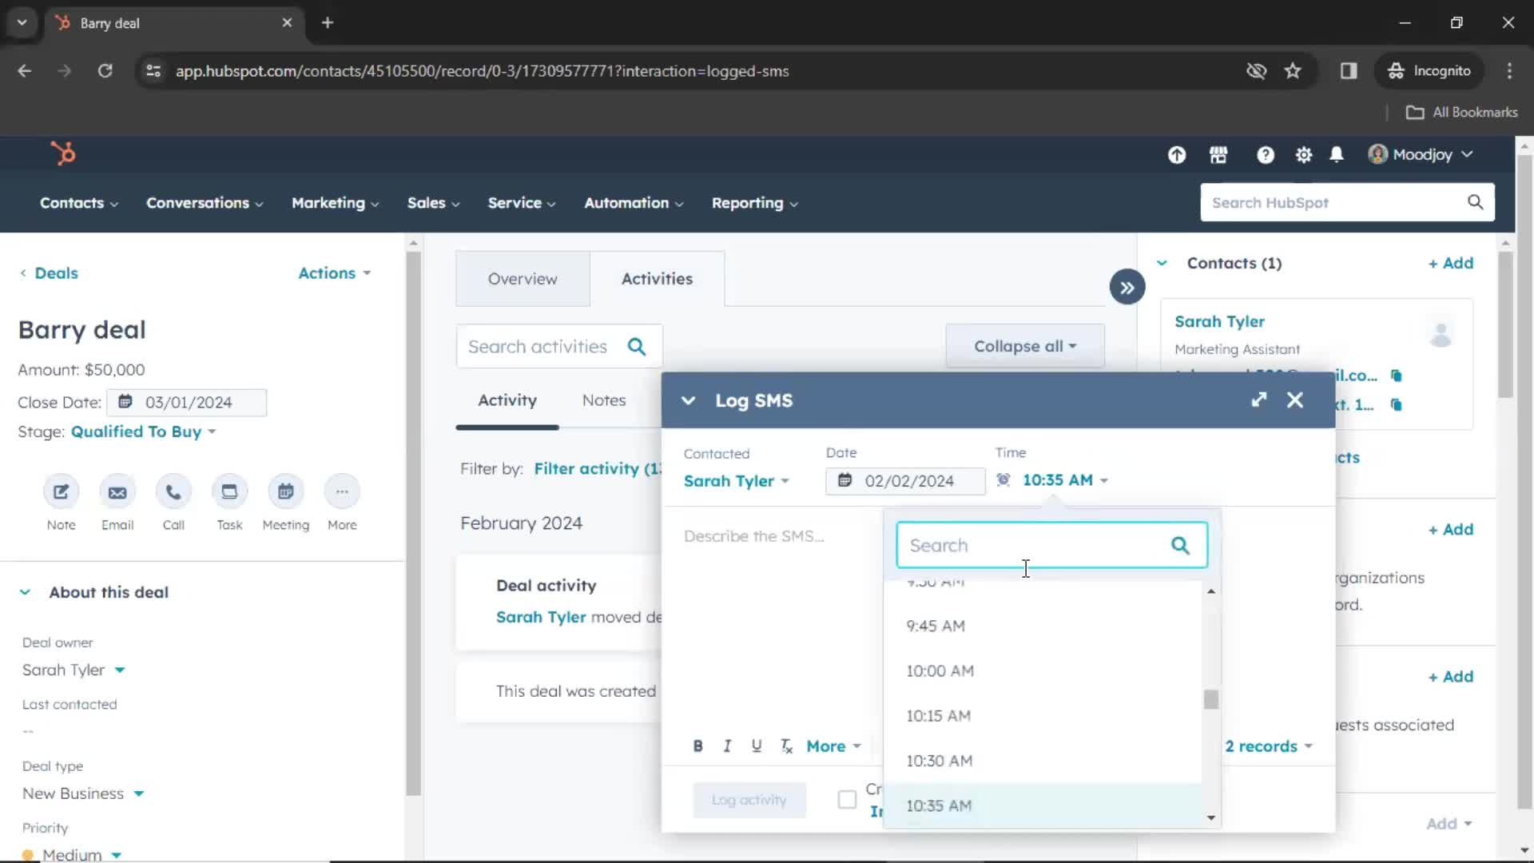Click the Close Date 03/01/2024 field
1534x863 pixels.
pyautogui.click(x=187, y=403)
